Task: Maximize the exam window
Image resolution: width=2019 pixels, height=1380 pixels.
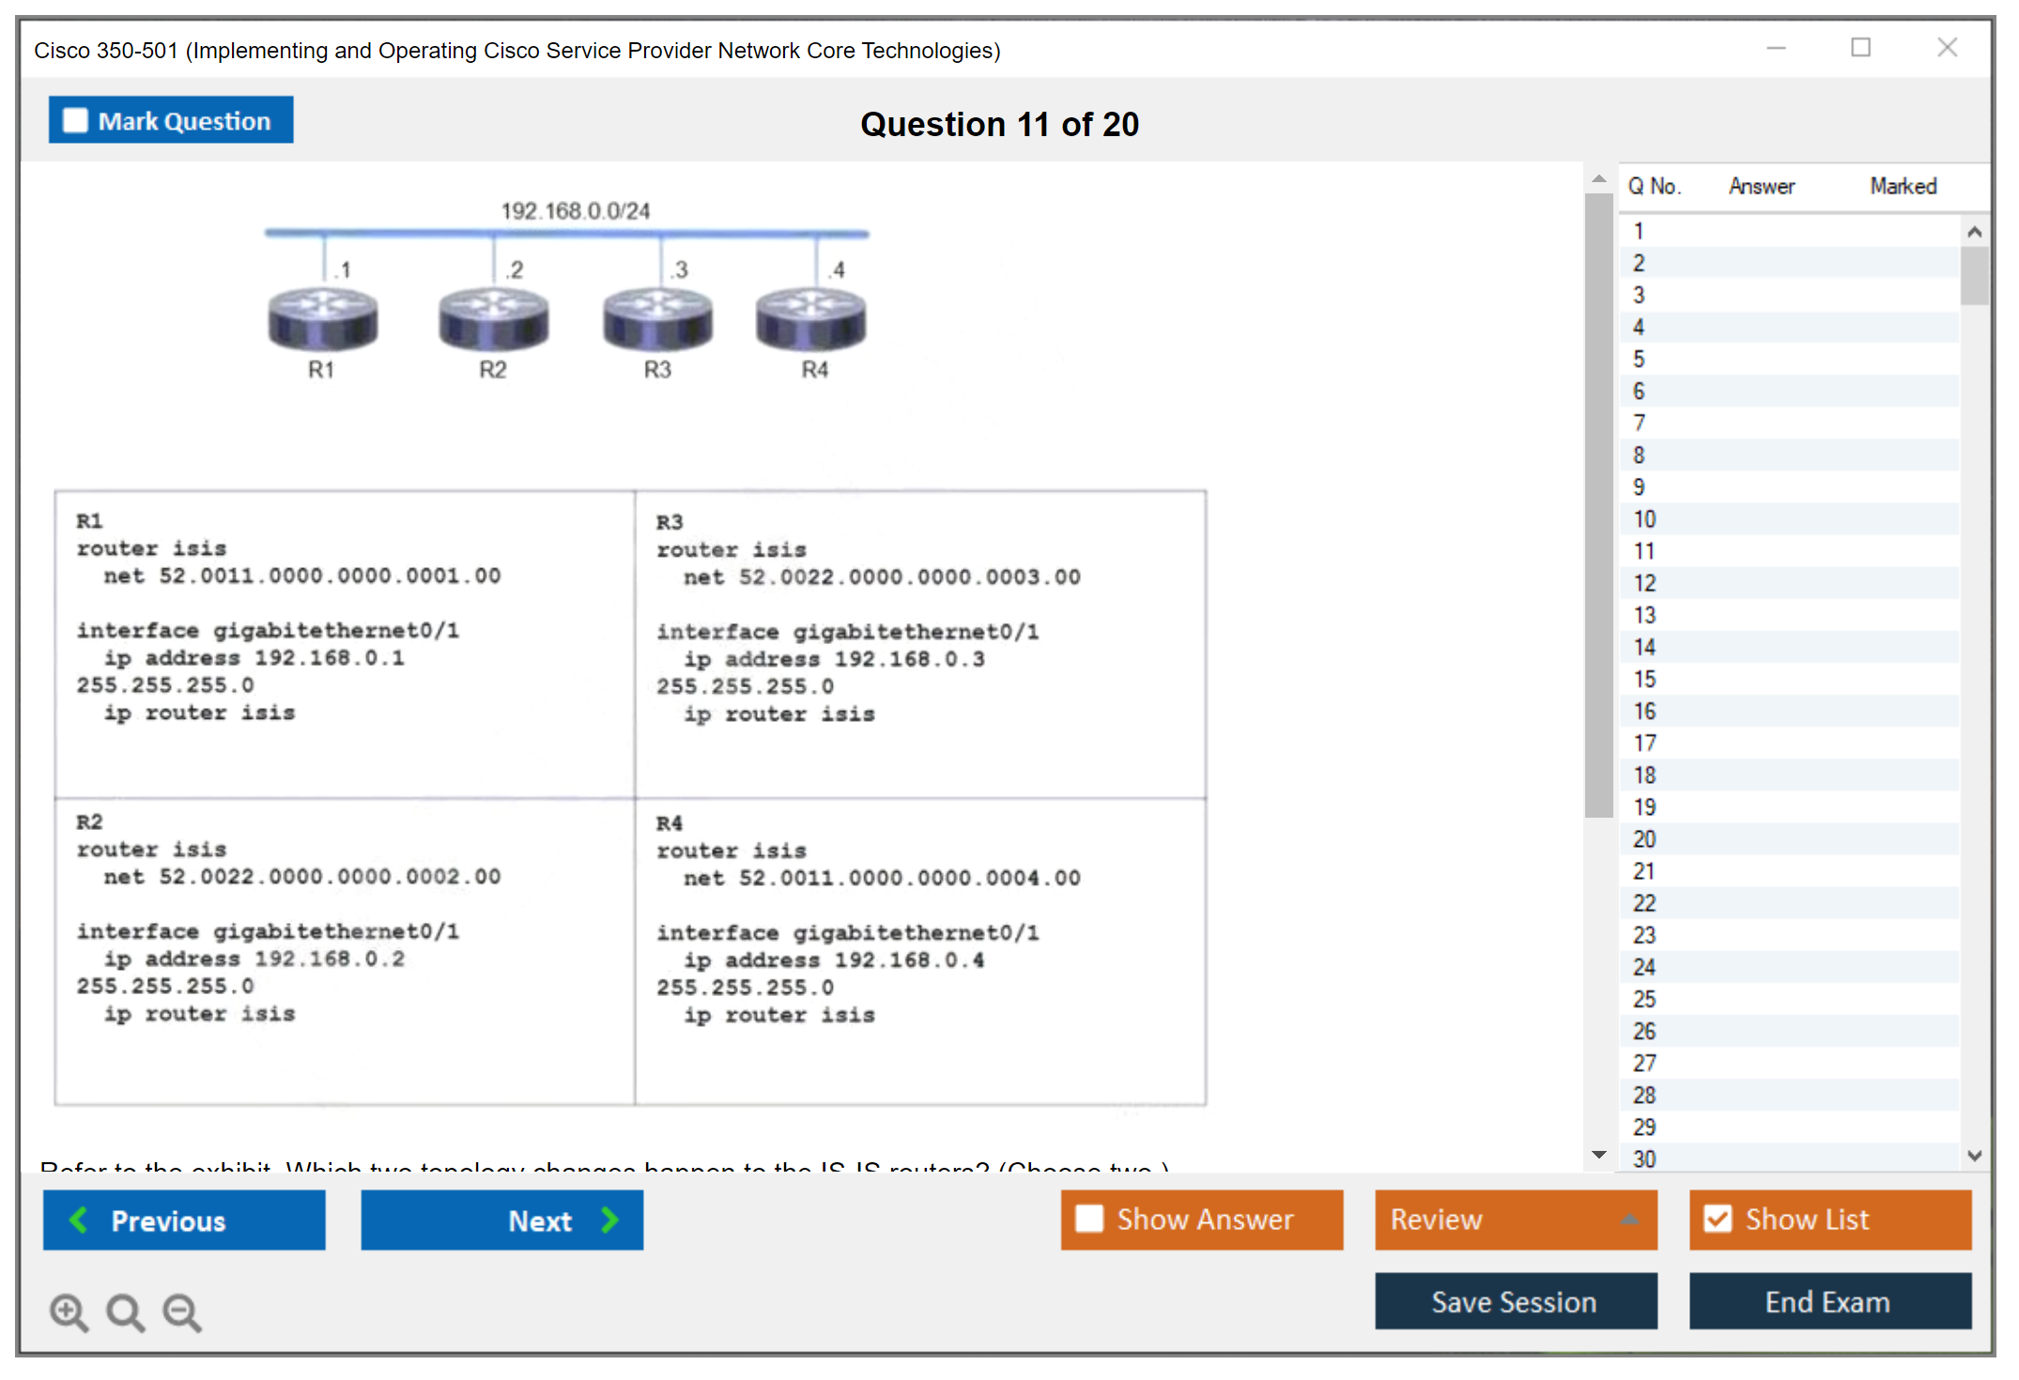Action: [1860, 48]
